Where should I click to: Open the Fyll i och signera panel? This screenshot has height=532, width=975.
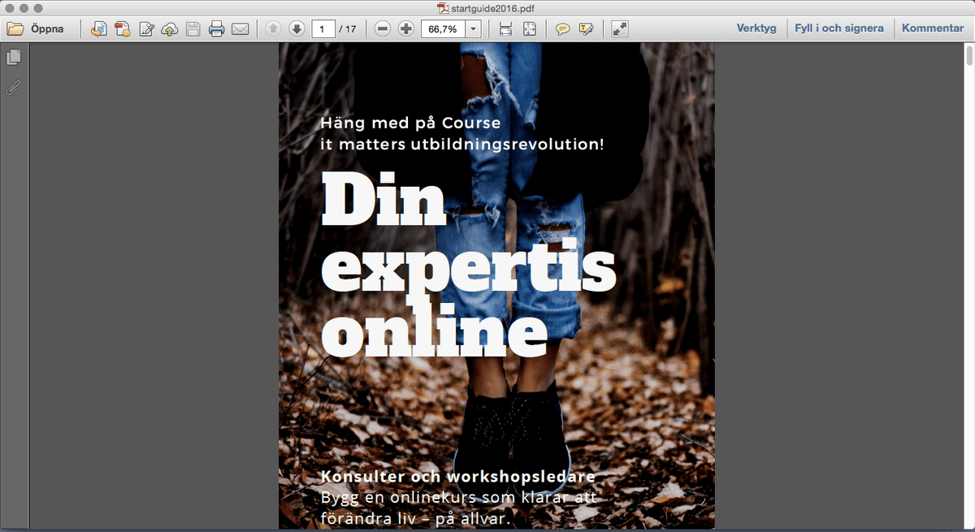tap(839, 28)
